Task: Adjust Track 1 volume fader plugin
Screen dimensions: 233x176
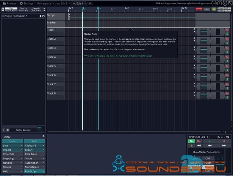Action: pos(204,32)
